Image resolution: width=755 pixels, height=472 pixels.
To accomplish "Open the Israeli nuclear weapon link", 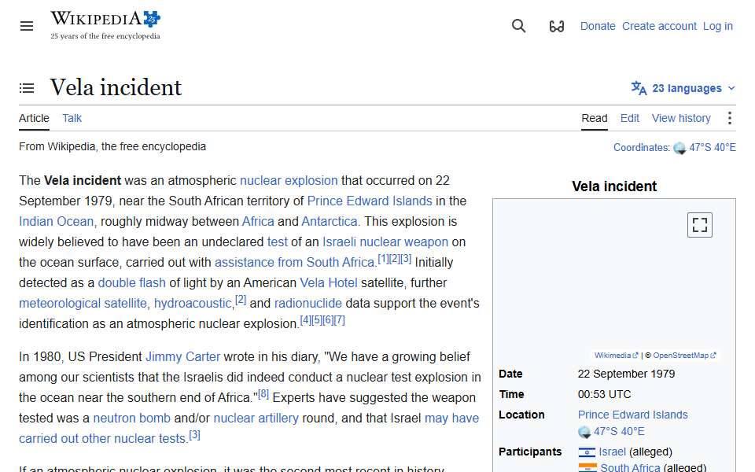I will pos(385,242).
